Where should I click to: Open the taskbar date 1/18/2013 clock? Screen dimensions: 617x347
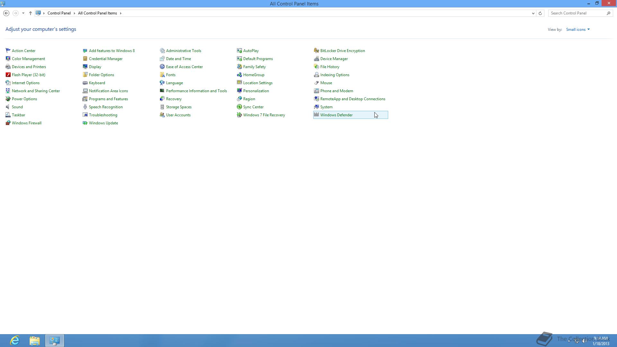pos(601,343)
